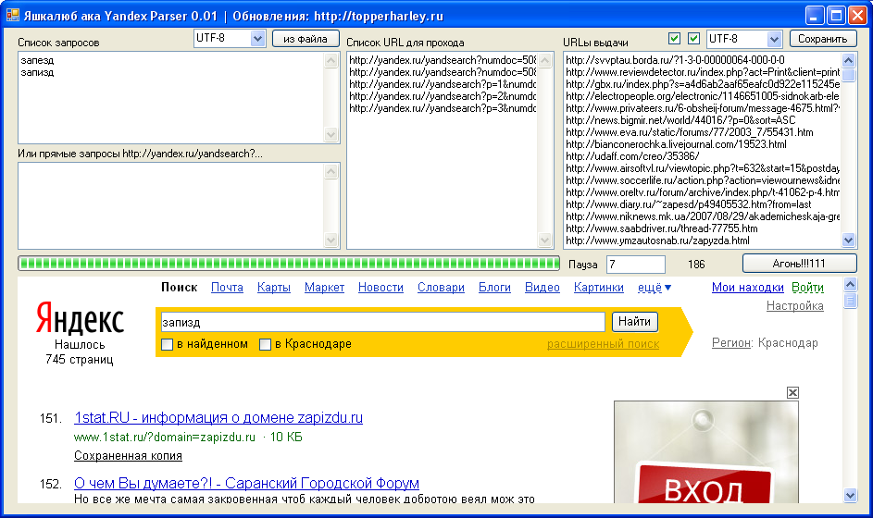873x518 pixels.
Task: Click the Яндекс logo
Action: click(x=80, y=318)
